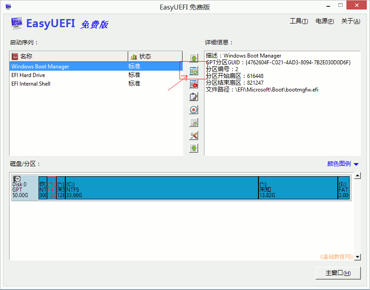Click the 主窗口 button

pyautogui.click(x=338, y=273)
